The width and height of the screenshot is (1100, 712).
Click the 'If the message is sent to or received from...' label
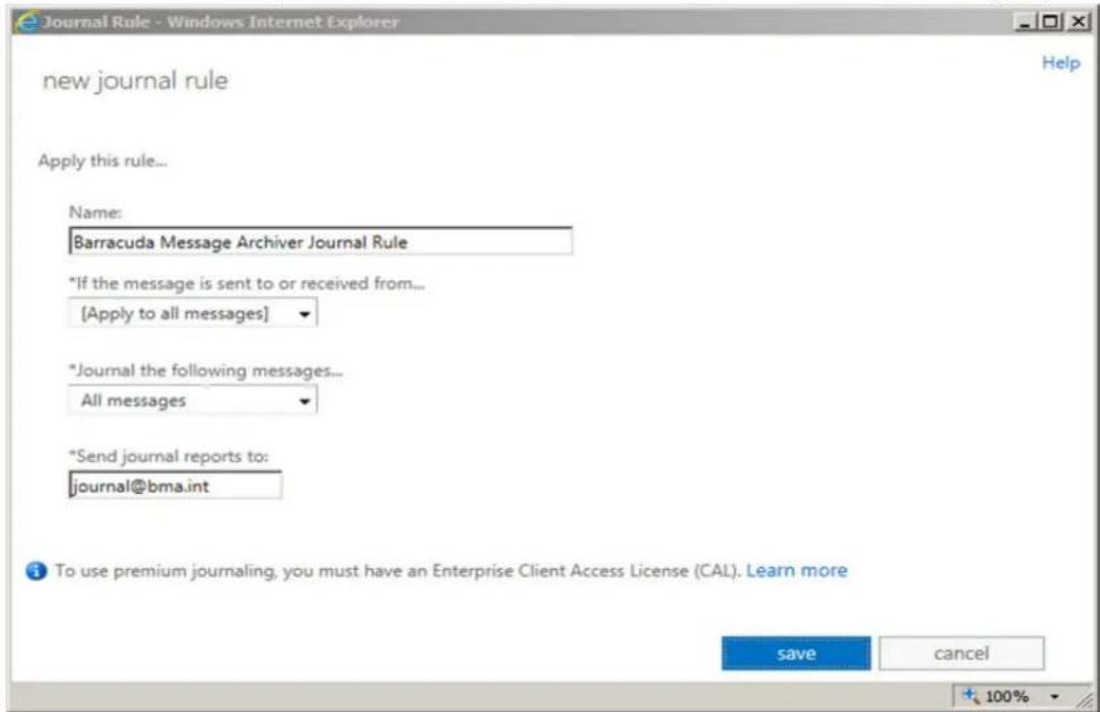pyautogui.click(x=247, y=283)
